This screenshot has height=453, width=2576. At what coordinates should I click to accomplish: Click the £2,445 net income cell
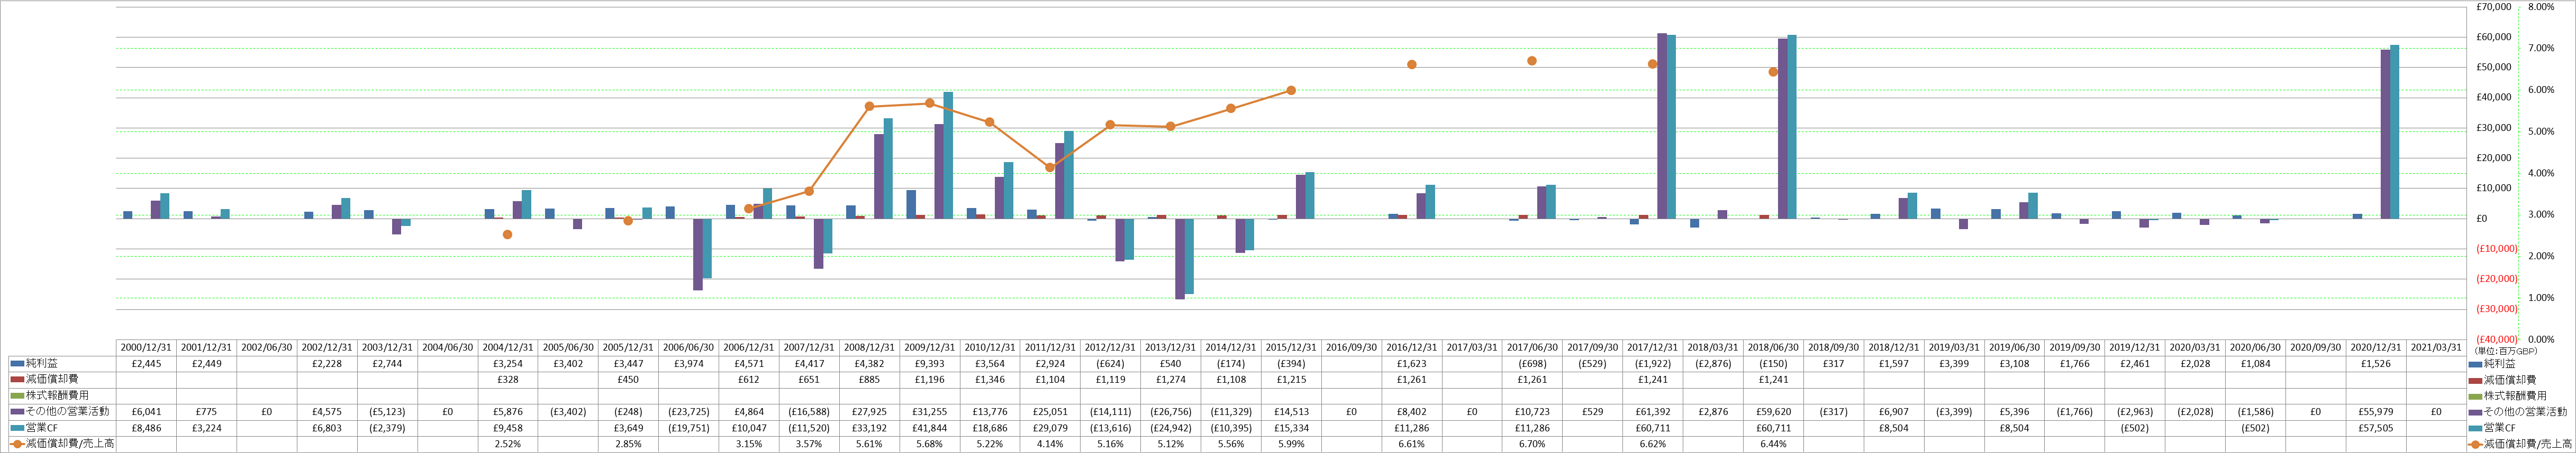click(146, 364)
